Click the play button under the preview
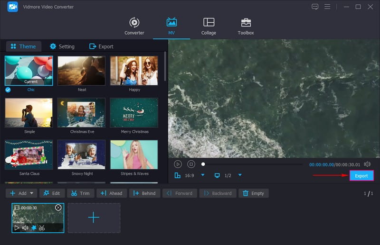Image resolution: width=380 pixels, height=245 pixels. [x=178, y=164]
